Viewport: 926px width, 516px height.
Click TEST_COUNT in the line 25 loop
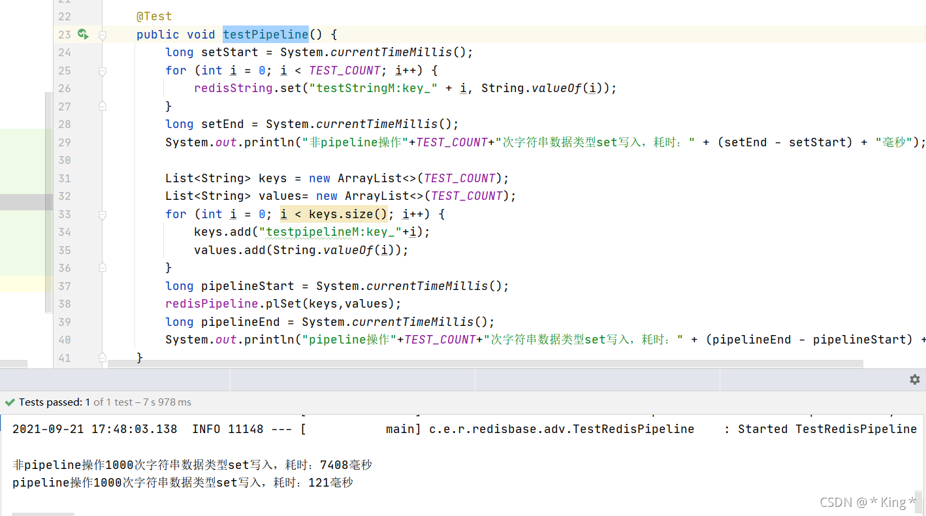coord(345,71)
